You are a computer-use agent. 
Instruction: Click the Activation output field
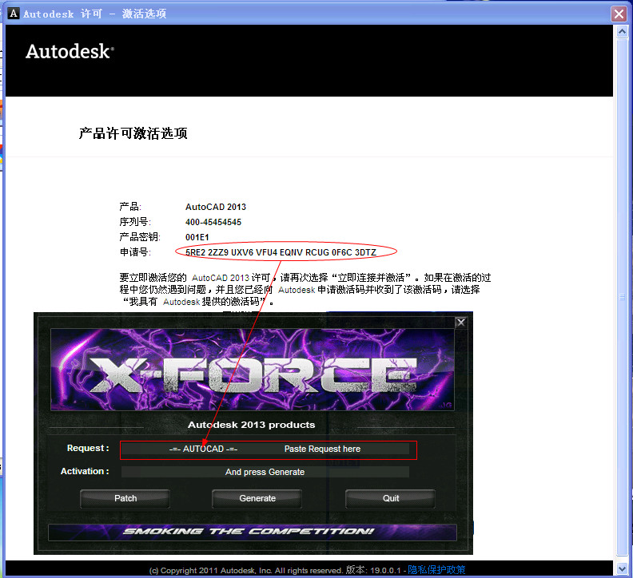(265, 472)
